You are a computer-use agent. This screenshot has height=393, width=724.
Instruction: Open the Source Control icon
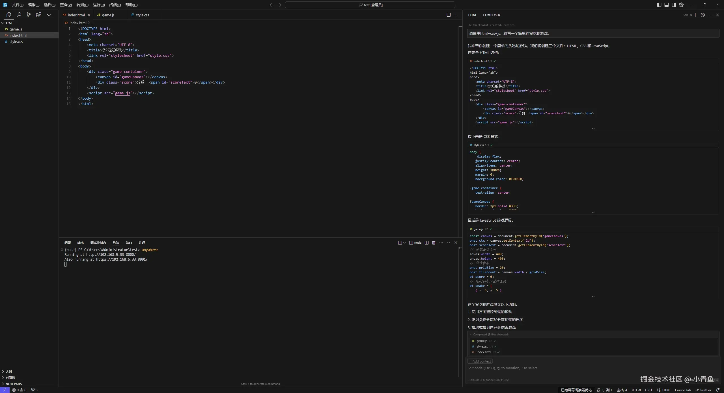tap(29, 15)
